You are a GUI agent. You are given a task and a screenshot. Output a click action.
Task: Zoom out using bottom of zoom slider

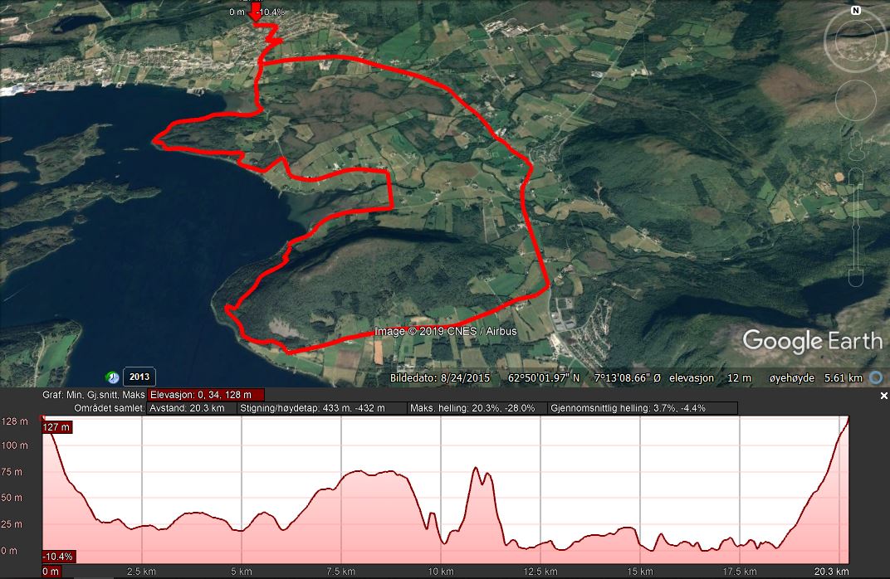[x=856, y=278]
